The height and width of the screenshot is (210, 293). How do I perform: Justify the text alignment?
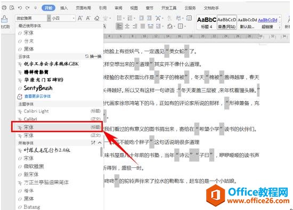(143, 26)
